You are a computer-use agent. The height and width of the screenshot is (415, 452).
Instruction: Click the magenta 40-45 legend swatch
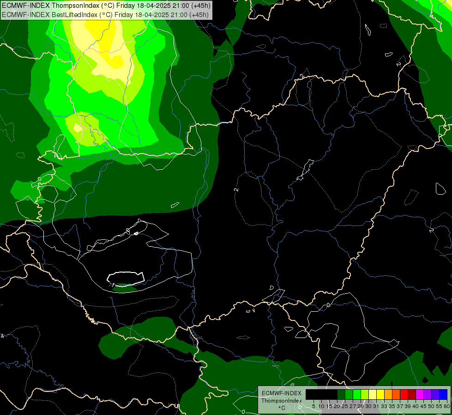[x=420, y=394]
